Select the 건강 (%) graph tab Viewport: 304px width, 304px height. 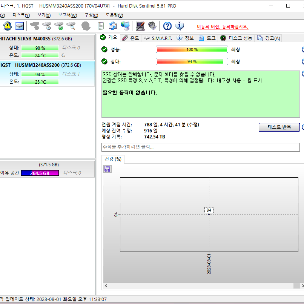pos(113,159)
